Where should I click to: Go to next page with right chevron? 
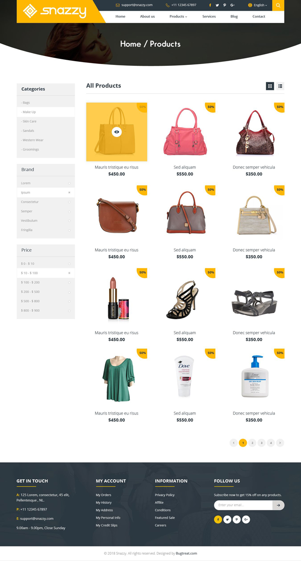click(x=280, y=443)
